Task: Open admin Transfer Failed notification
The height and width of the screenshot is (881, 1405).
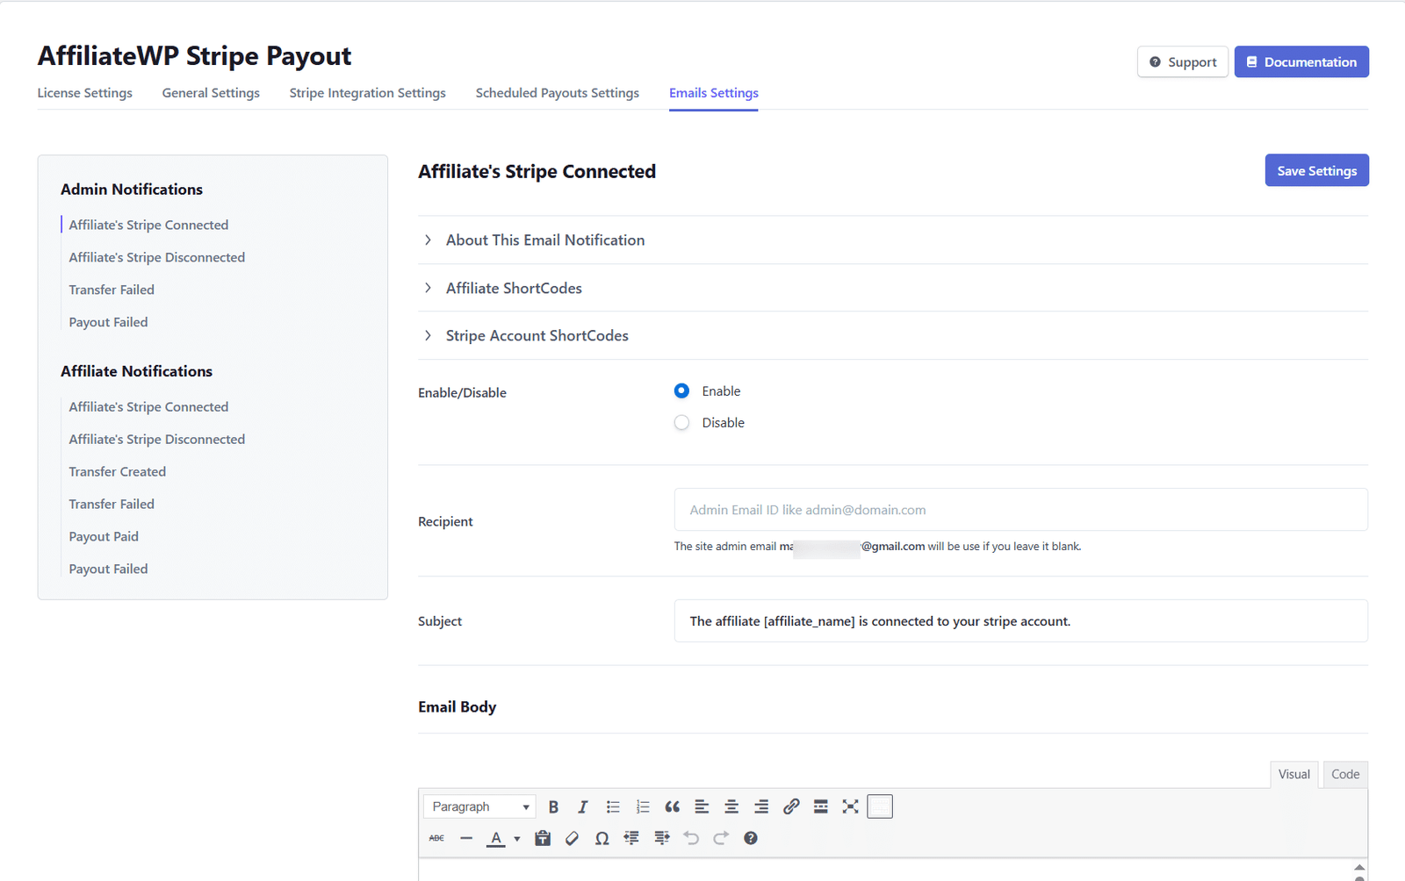Action: (112, 290)
